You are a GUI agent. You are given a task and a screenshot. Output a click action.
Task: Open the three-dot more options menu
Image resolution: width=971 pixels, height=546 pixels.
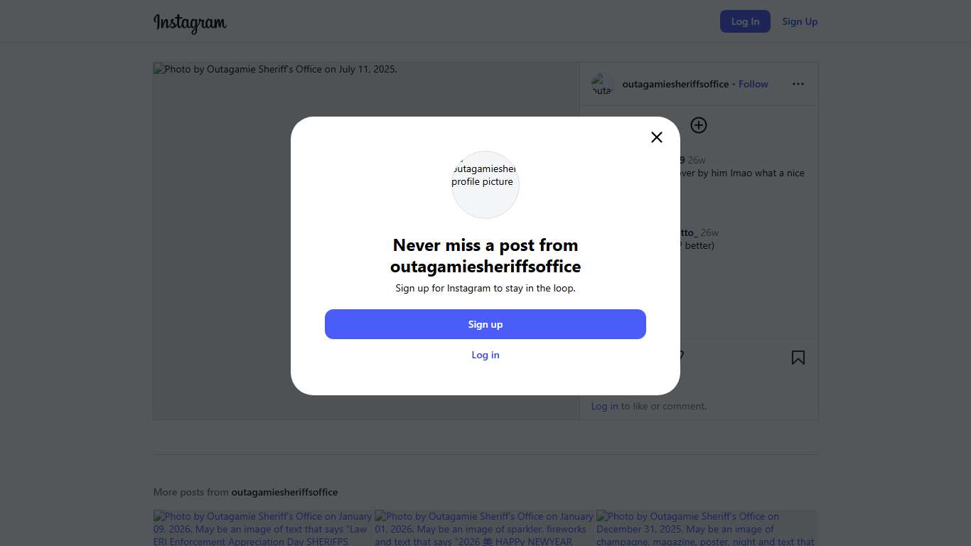pyautogui.click(x=798, y=84)
